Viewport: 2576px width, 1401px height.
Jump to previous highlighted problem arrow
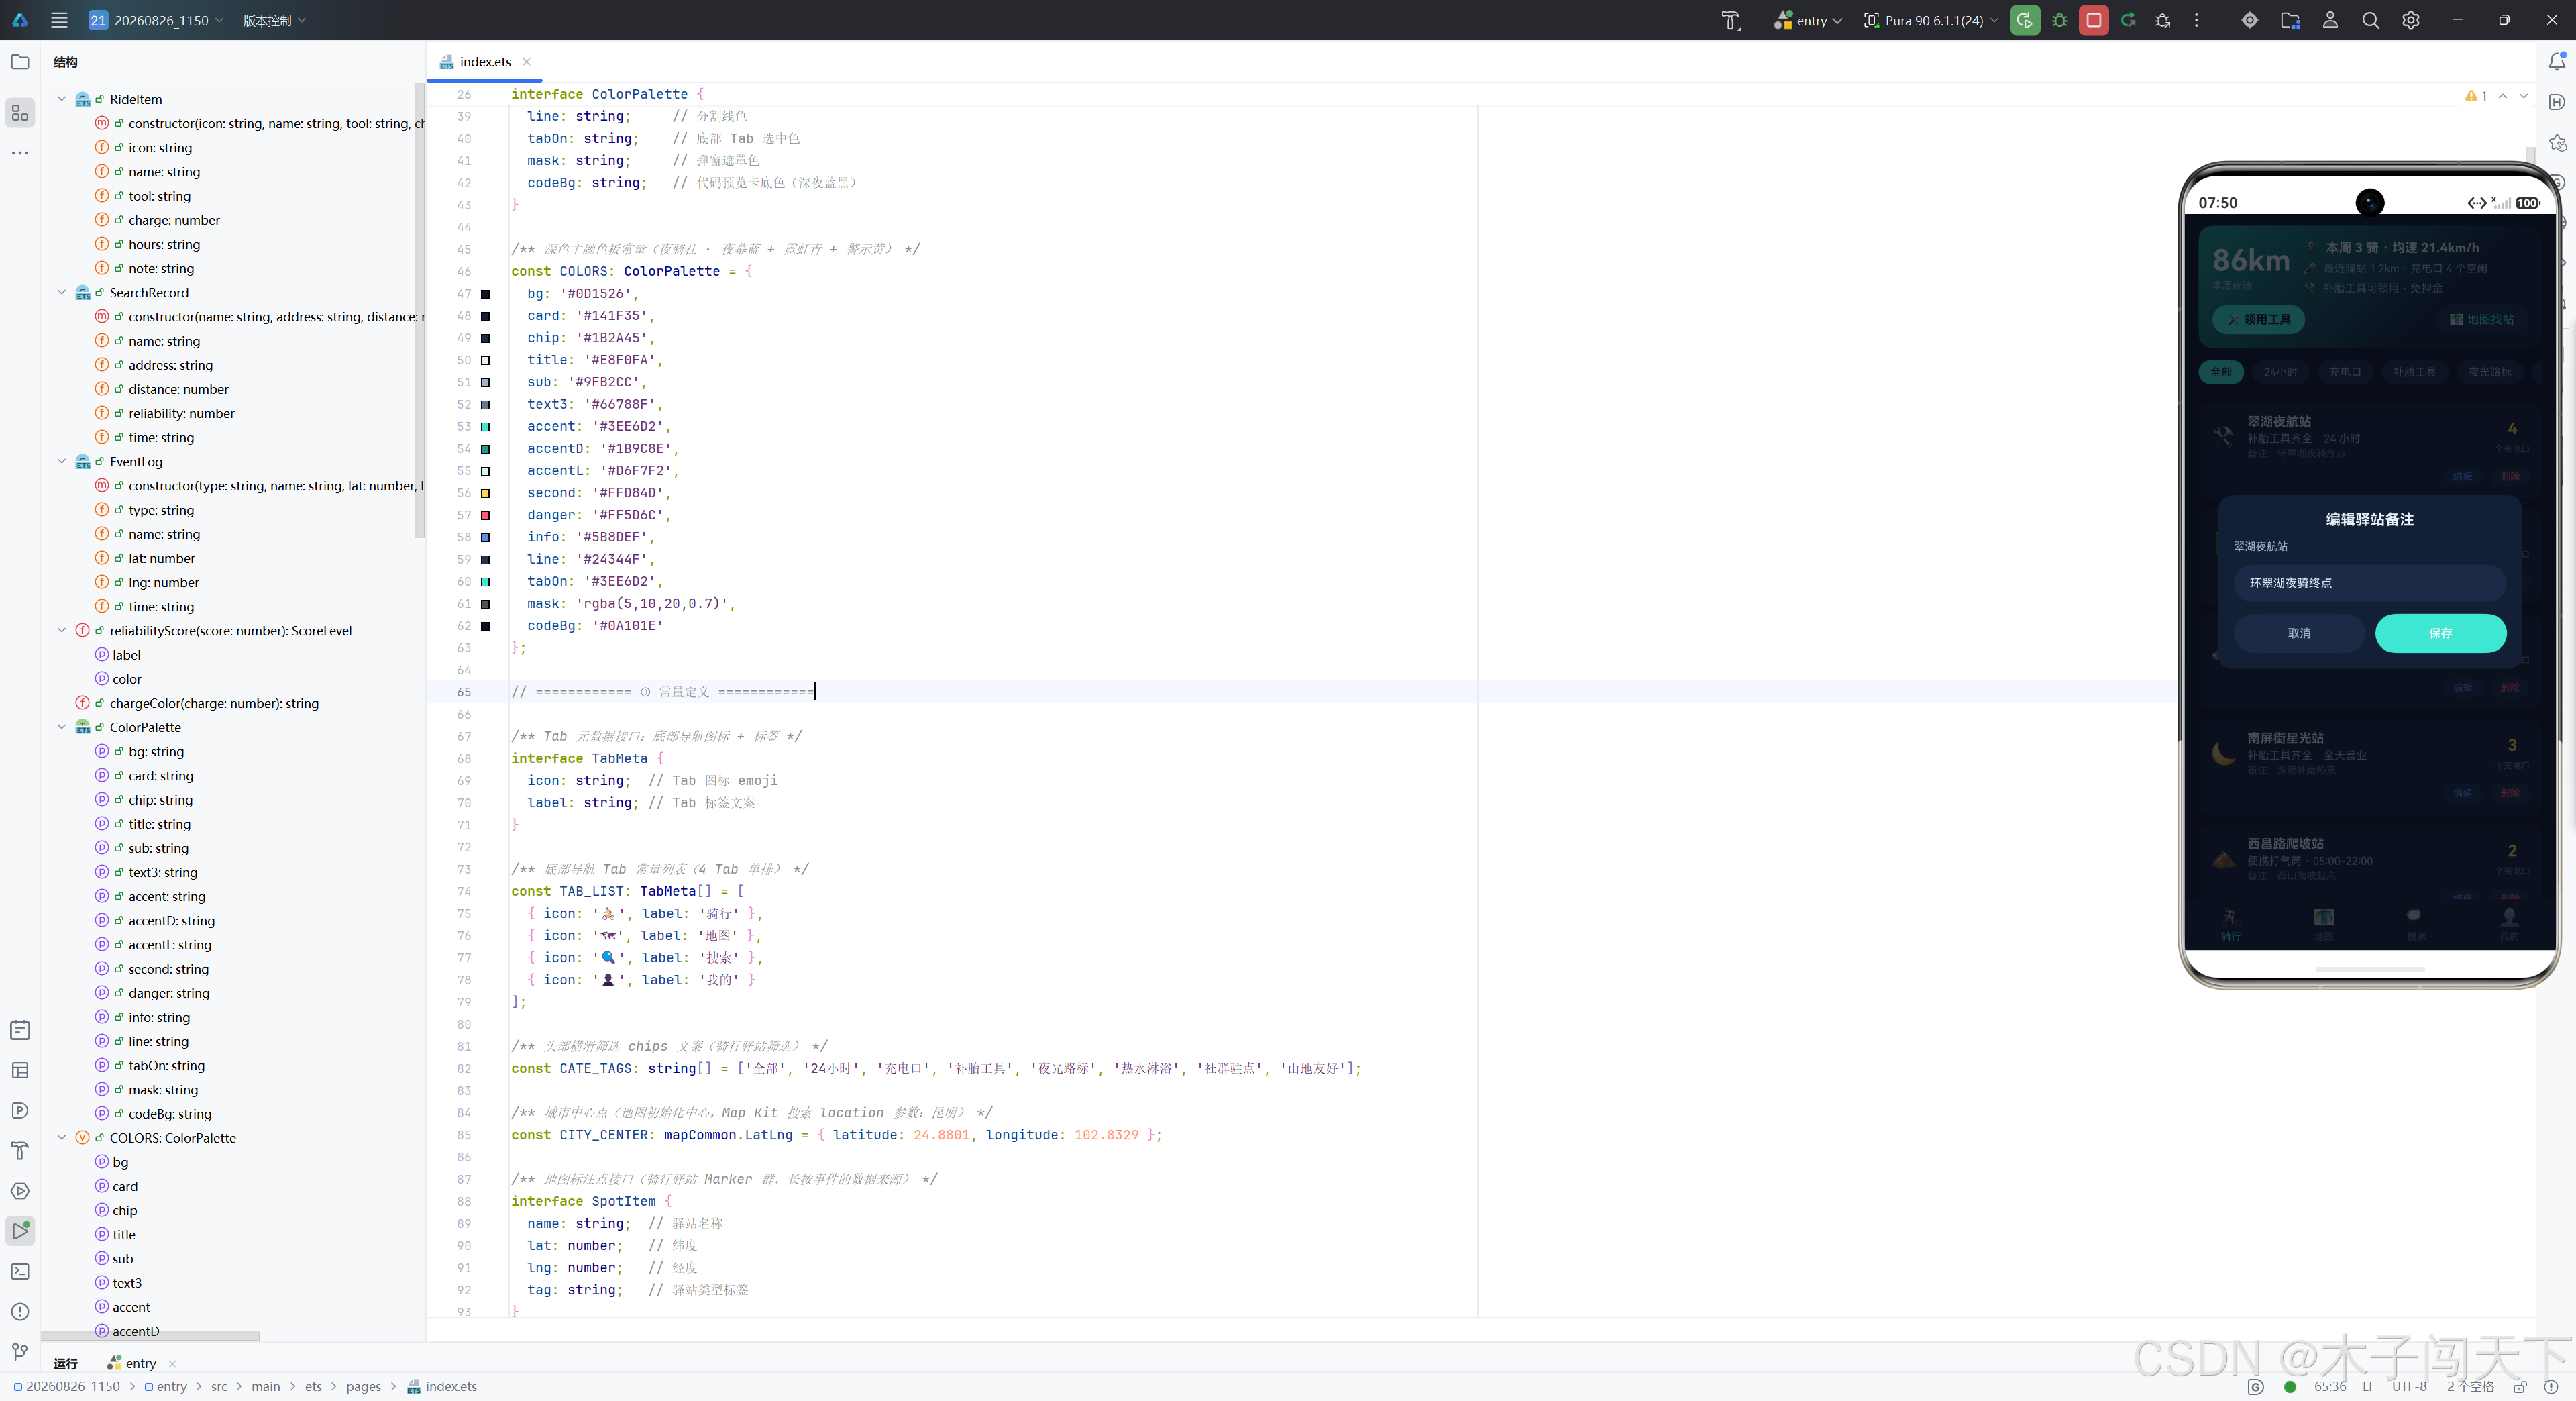[2502, 96]
